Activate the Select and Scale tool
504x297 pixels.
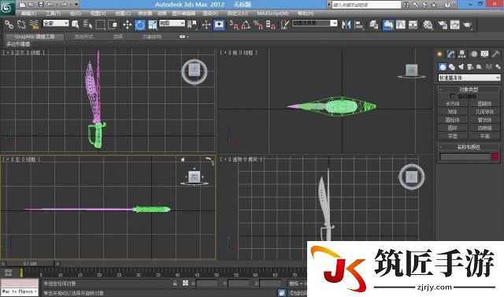click(152, 24)
